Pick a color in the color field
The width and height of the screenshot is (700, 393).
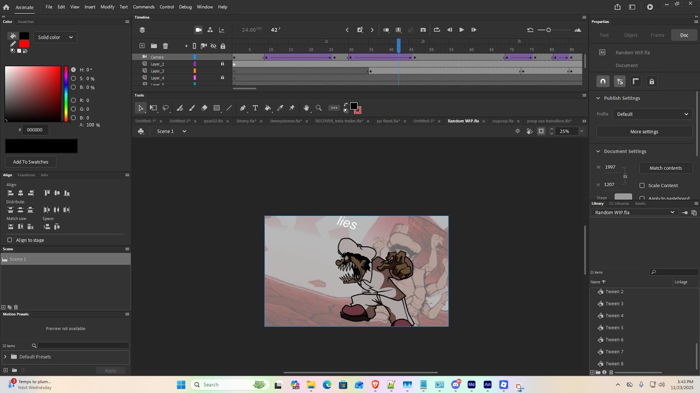click(33, 94)
